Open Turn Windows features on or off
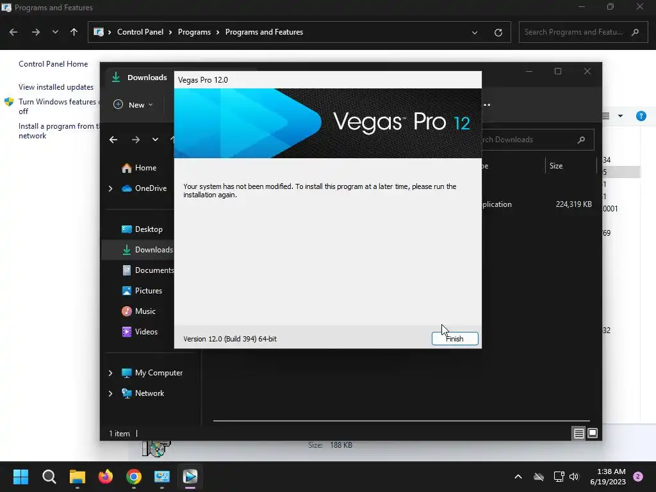The height and width of the screenshot is (492, 656). 58,106
